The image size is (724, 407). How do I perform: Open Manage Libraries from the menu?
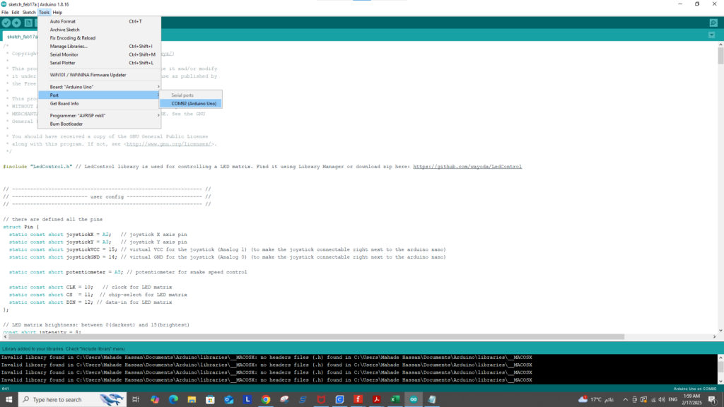[x=99, y=46]
